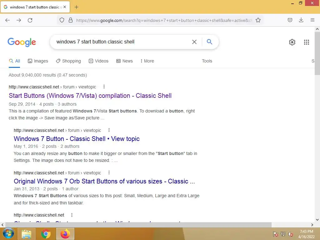Screen dimensions: 320x240
Task: Open options for Start Buttons compilation result
Action: 104,87
